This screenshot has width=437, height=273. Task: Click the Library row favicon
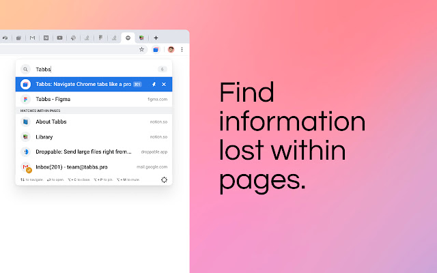click(25, 136)
